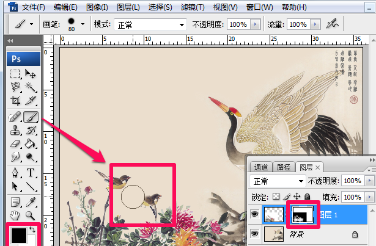This screenshot has width=376, height=246.
Task: Open the brush size preset dropdown
Action: click(83, 24)
